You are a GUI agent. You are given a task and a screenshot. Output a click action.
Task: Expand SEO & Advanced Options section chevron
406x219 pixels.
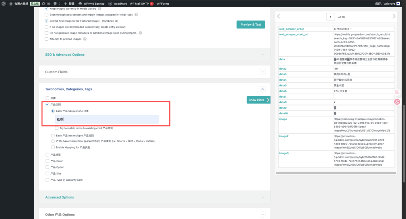(263, 55)
